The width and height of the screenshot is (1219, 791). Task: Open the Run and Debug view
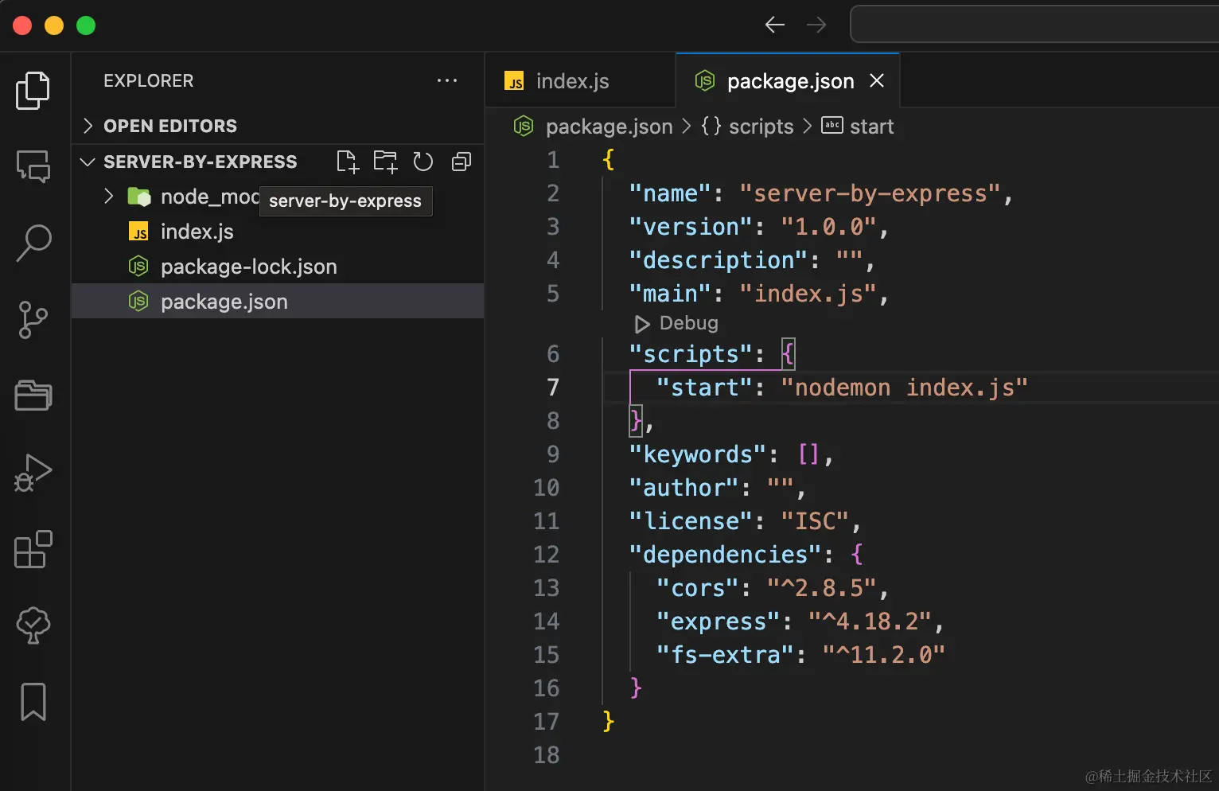click(33, 472)
